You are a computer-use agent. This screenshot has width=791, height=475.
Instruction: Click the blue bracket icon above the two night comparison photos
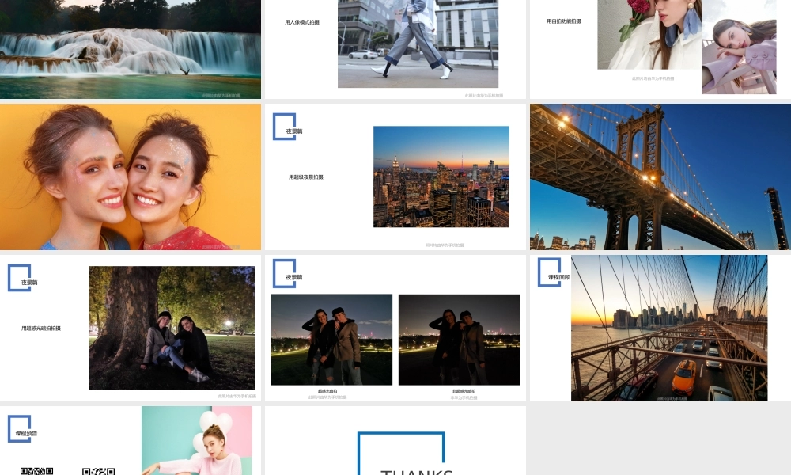pyautogui.click(x=284, y=273)
